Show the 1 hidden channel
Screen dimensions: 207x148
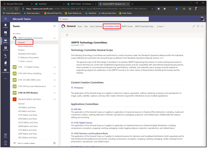point(25,61)
